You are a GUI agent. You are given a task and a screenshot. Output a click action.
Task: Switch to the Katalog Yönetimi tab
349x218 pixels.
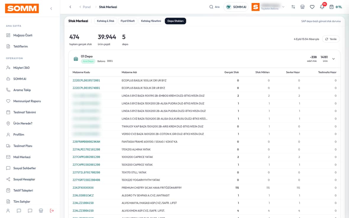[x=151, y=21]
